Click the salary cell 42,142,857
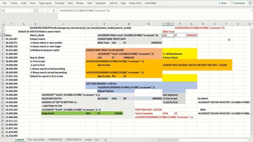Viewport: 253px width, 142px height. click(11, 39)
